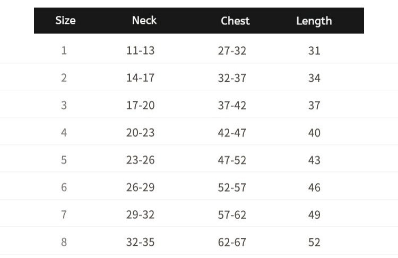Click the Size column header
Viewport: 398px width, 258px height.
click(x=65, y=21)
